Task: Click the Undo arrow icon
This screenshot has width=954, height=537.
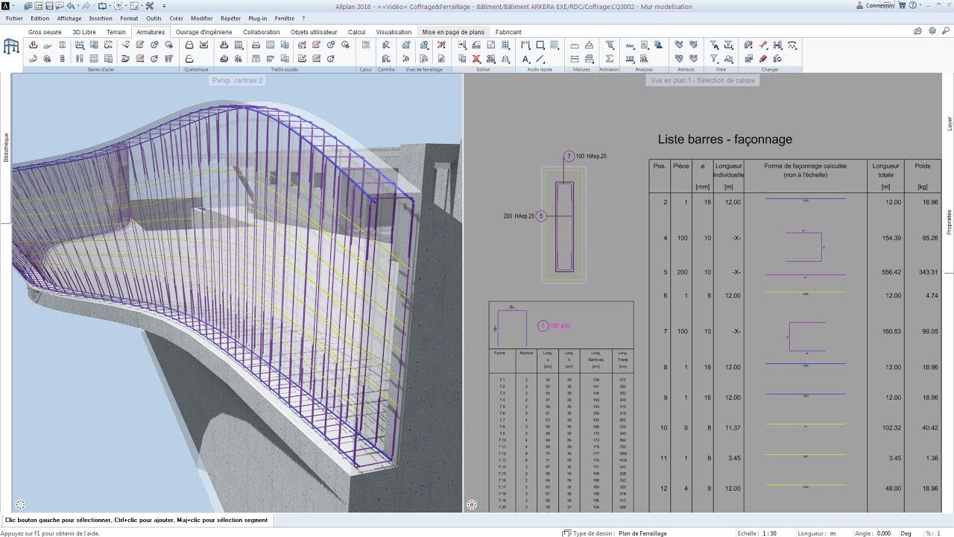Action: coord(70,6)
